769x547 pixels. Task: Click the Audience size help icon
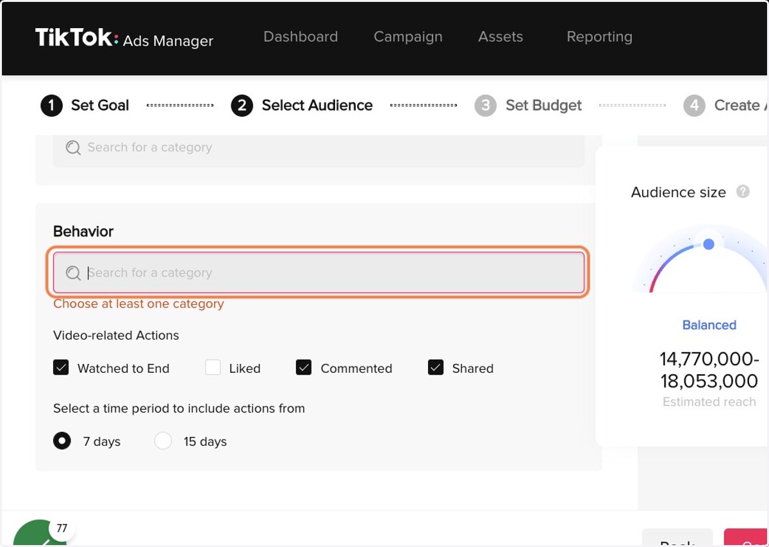coord(743,192)
